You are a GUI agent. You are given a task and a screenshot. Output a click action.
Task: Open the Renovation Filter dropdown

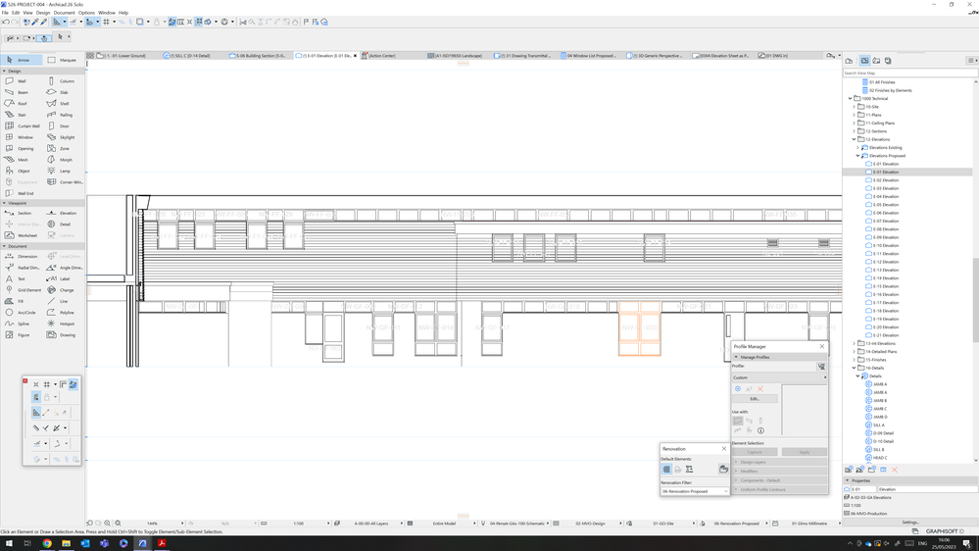[695, 491]
